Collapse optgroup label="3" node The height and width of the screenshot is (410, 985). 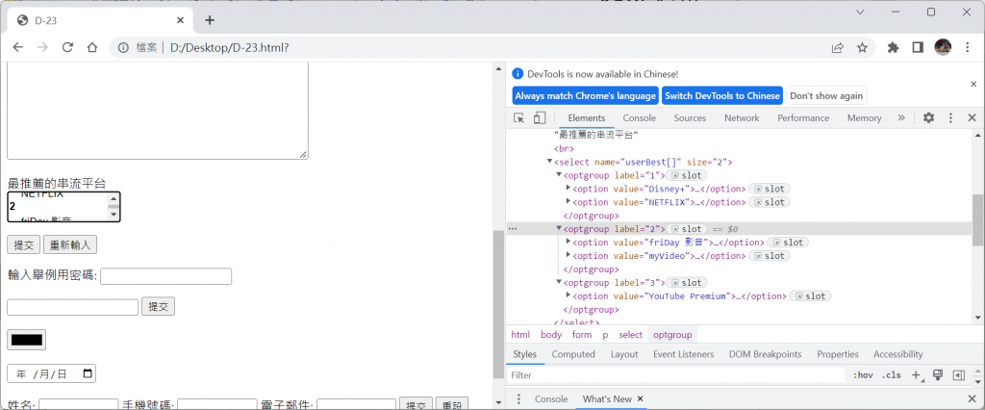(x=559, y=282)
